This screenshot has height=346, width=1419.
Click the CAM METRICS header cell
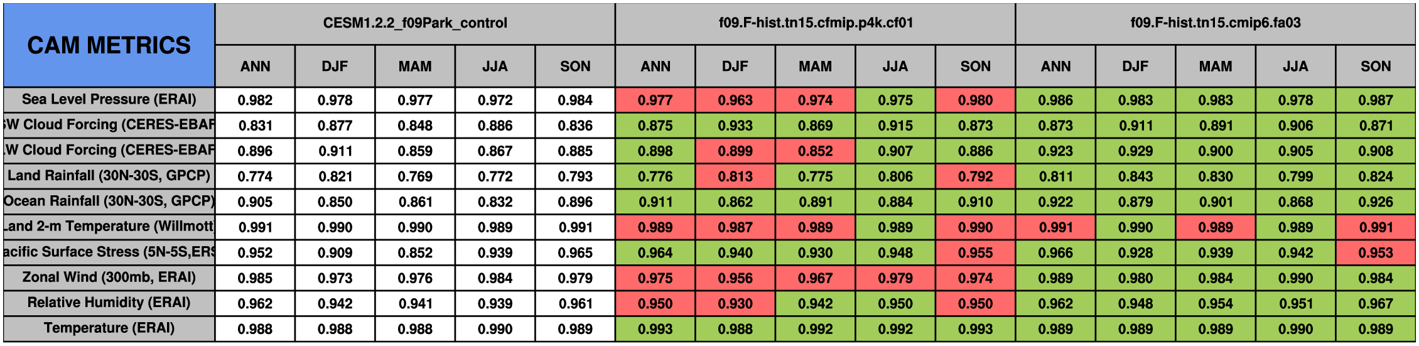[x=109, y=45]
